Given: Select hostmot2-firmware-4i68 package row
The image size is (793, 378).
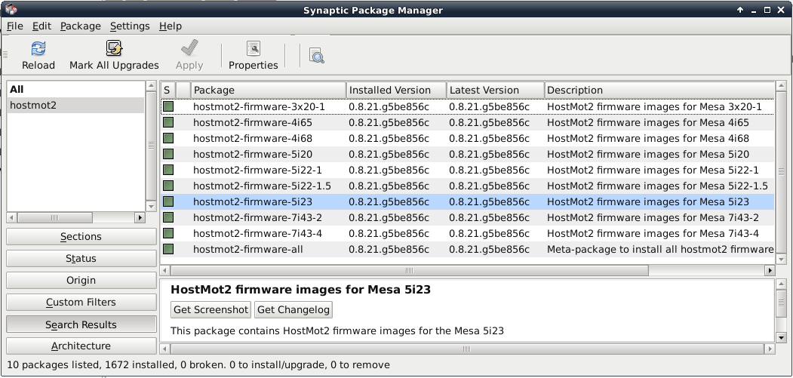Looking at the screenshot, I should (467, 138).
